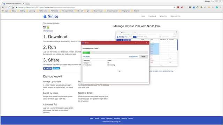Click the Ninite icon in installer title bar

83,43
